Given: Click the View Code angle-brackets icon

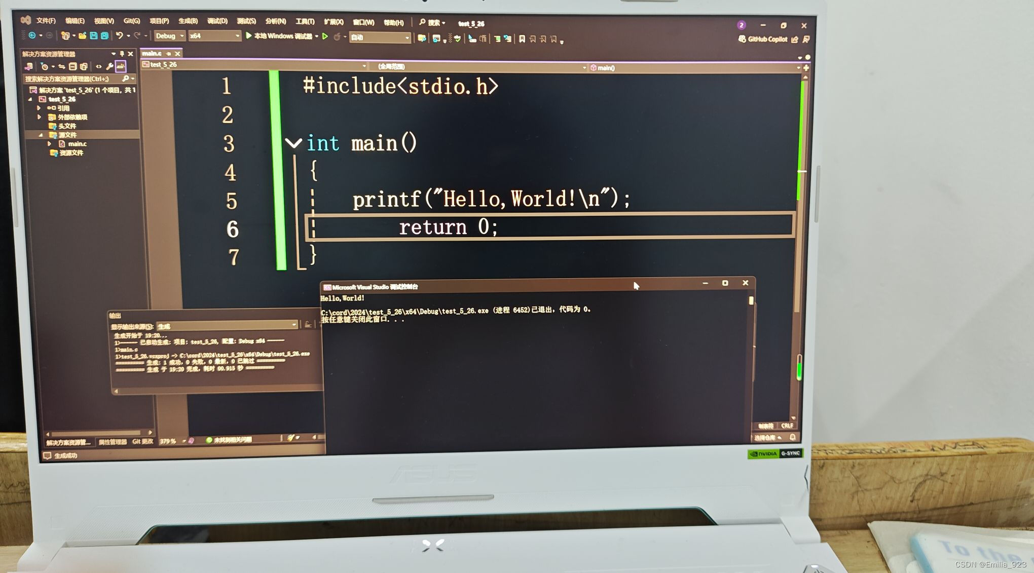Looking at the screenshot, I should (x=98, y=66).
